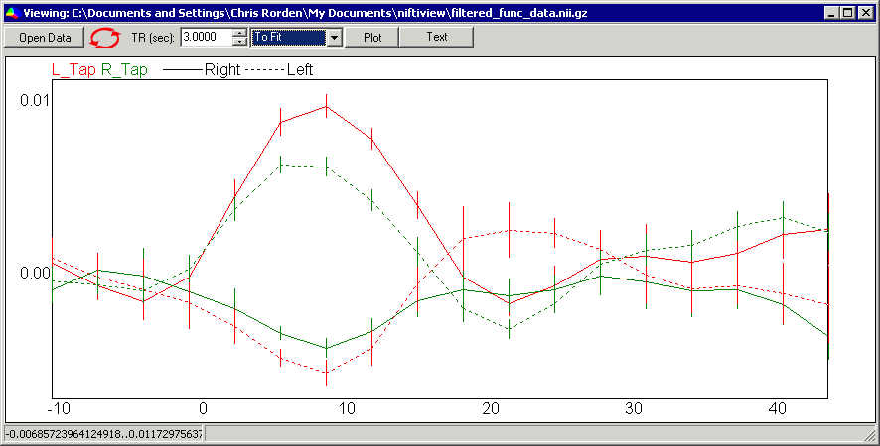Click the status bar range values text
The image size is (880, 446).
click(104, 434)
